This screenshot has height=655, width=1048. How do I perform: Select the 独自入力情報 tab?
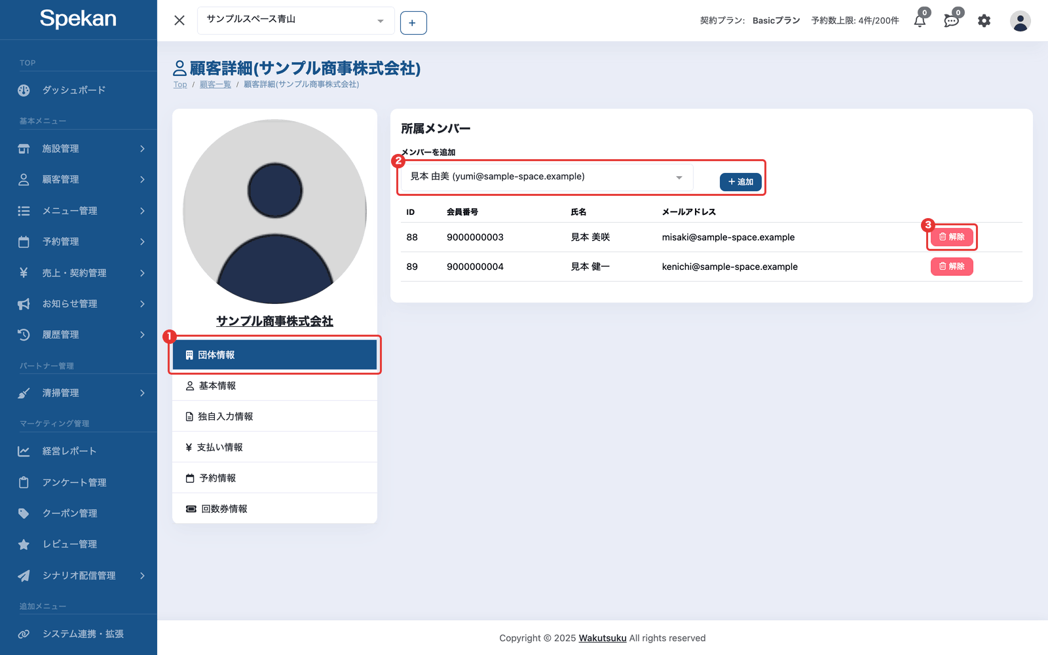(274, 417)
